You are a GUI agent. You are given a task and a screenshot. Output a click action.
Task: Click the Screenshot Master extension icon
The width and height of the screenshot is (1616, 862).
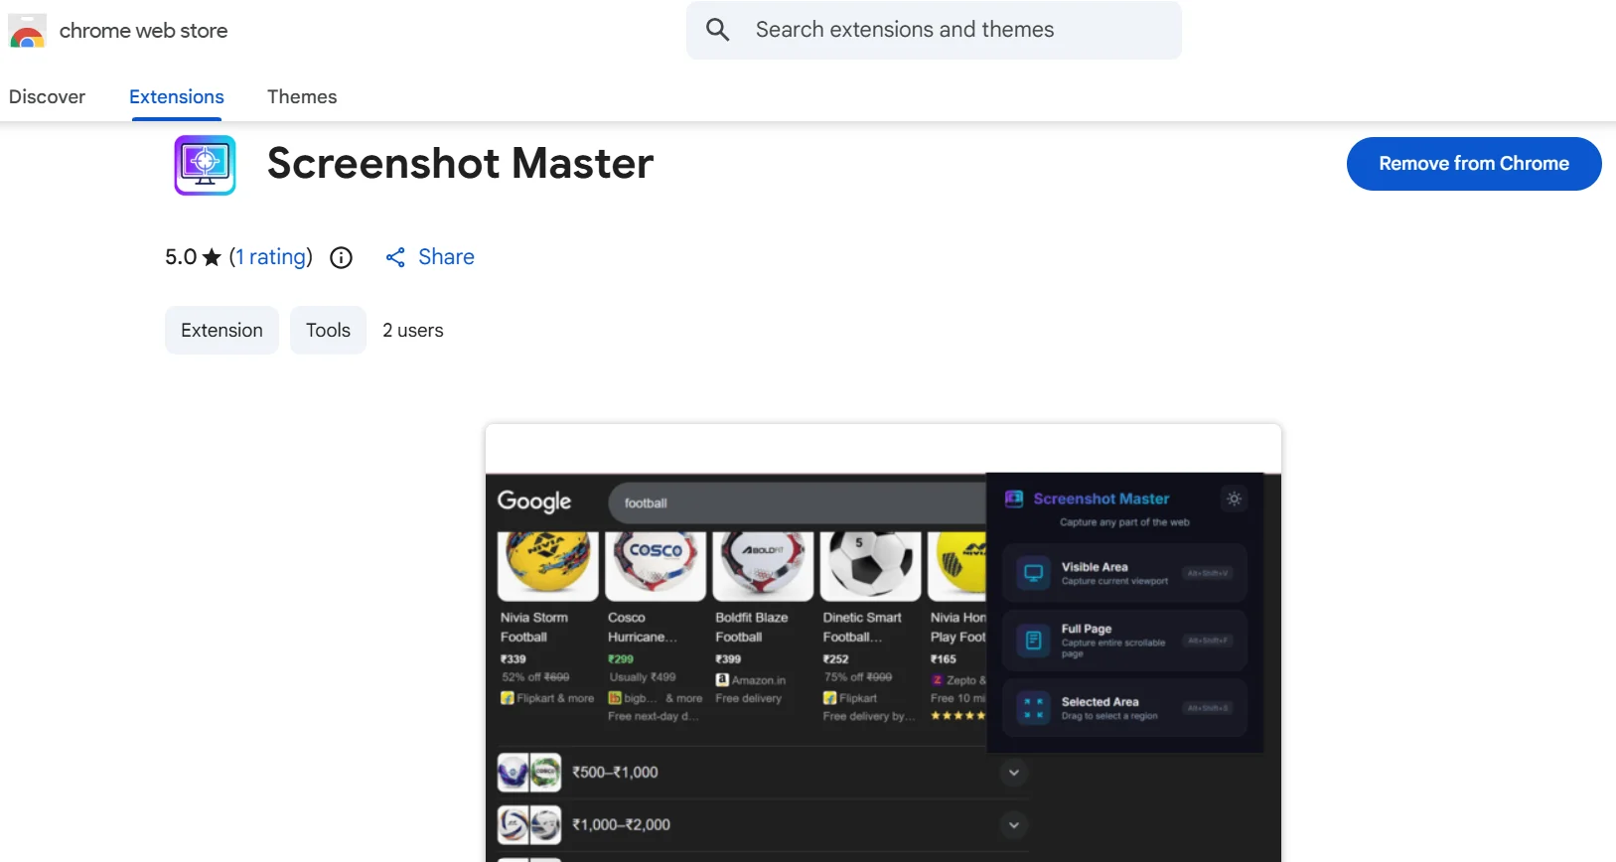coord(205,165)
